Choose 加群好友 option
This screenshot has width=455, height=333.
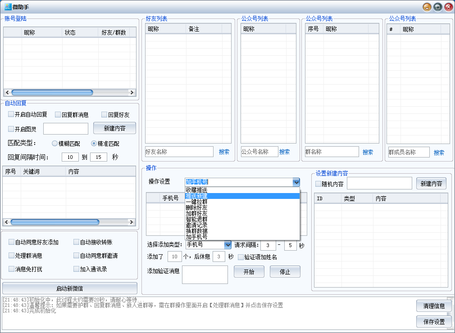[x=242, y=213]
